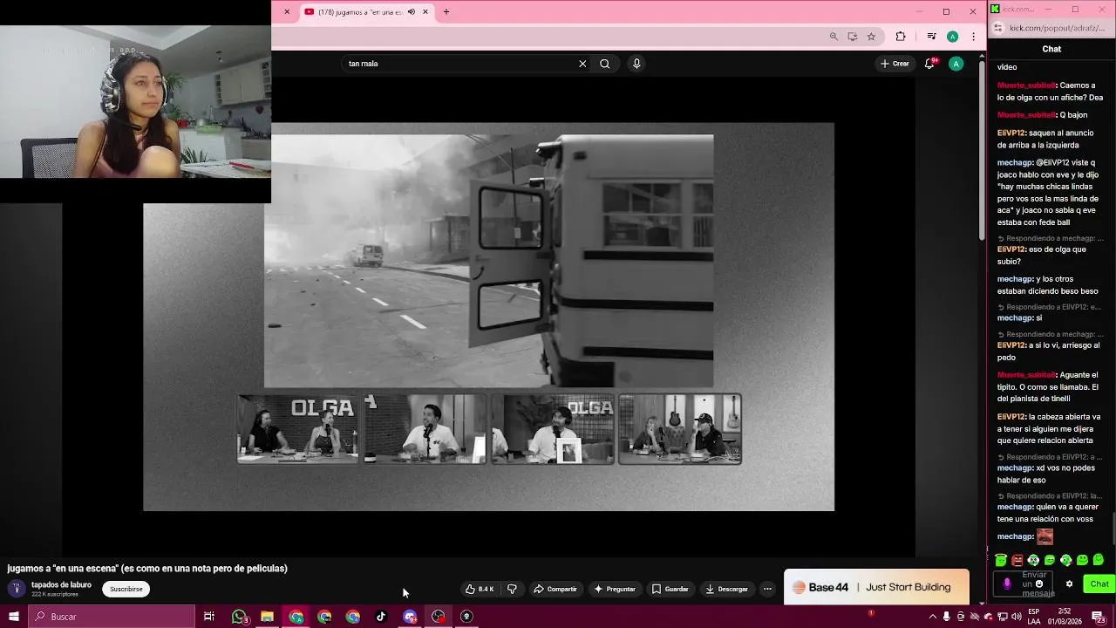The height and width of the screenshot is (628, 1116).
Task: Open TikTok from the taskbar
Action: point(381,617)
